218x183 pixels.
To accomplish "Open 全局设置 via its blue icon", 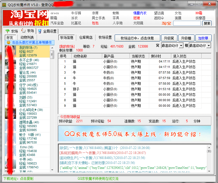I will point(40,31).
